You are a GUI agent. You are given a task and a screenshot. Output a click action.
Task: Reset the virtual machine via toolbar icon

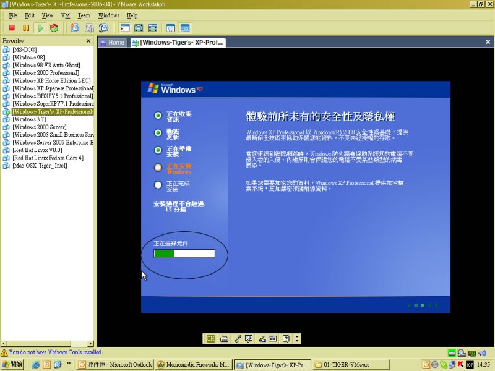coord(54,28)
